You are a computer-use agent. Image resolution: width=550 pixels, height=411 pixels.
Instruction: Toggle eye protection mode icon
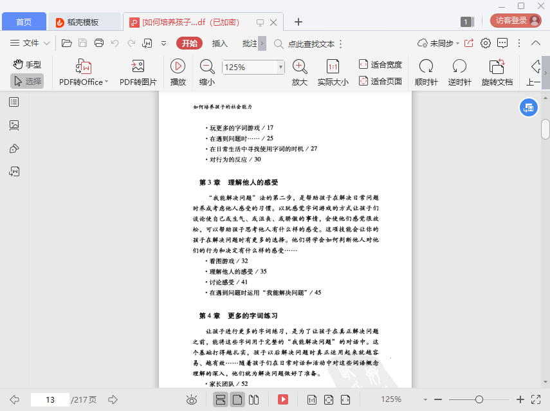click(x=192, y=399)
